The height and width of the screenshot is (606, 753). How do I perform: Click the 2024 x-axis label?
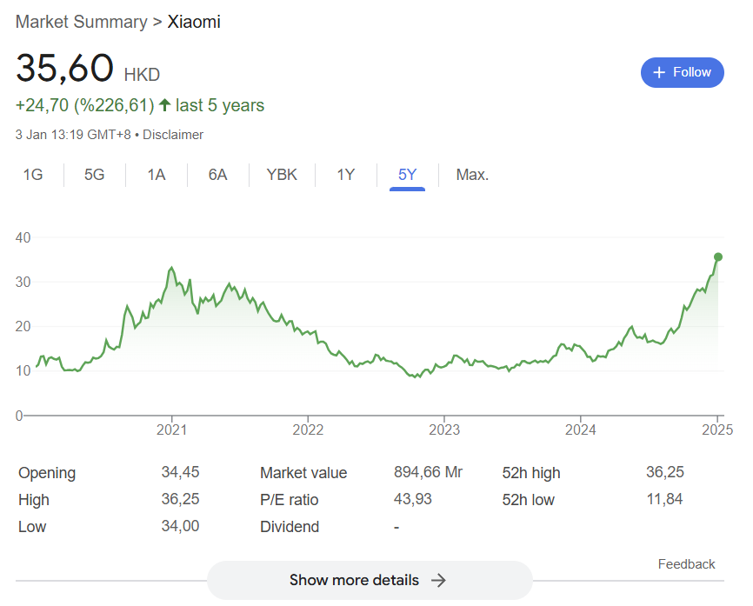[580, 430]
